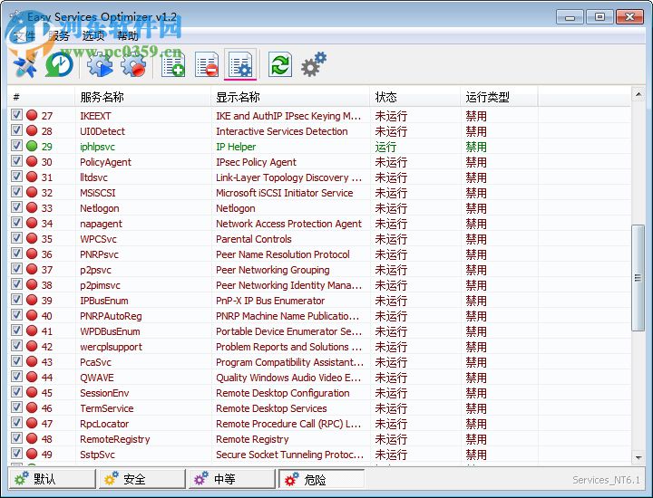The image size is (653, 498).
Task: Click the red status dot for p2psvc
Action: point(32,269)
